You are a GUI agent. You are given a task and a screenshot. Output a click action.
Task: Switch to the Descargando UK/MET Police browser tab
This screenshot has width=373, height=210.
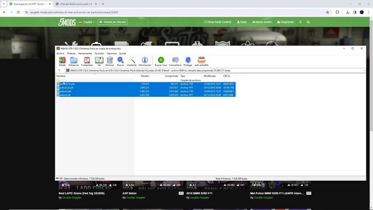30,4
